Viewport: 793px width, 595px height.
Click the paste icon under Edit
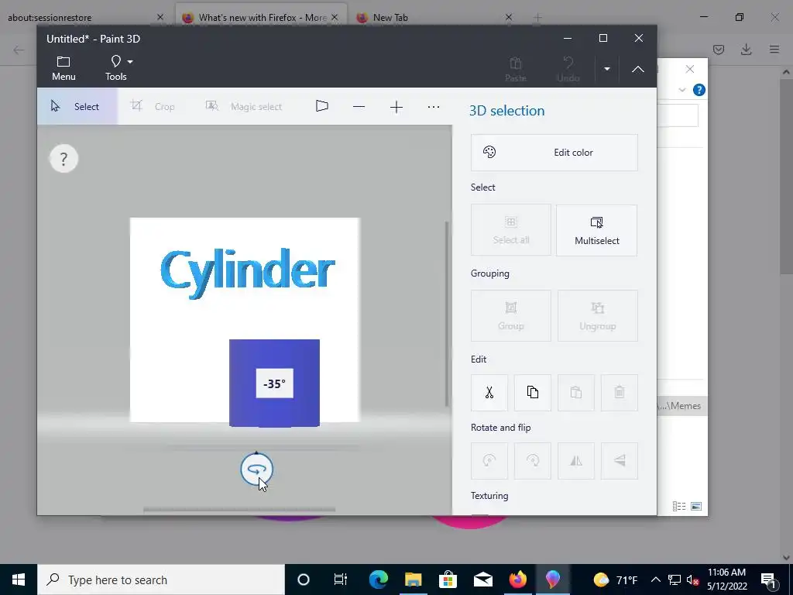coord(576,393)
